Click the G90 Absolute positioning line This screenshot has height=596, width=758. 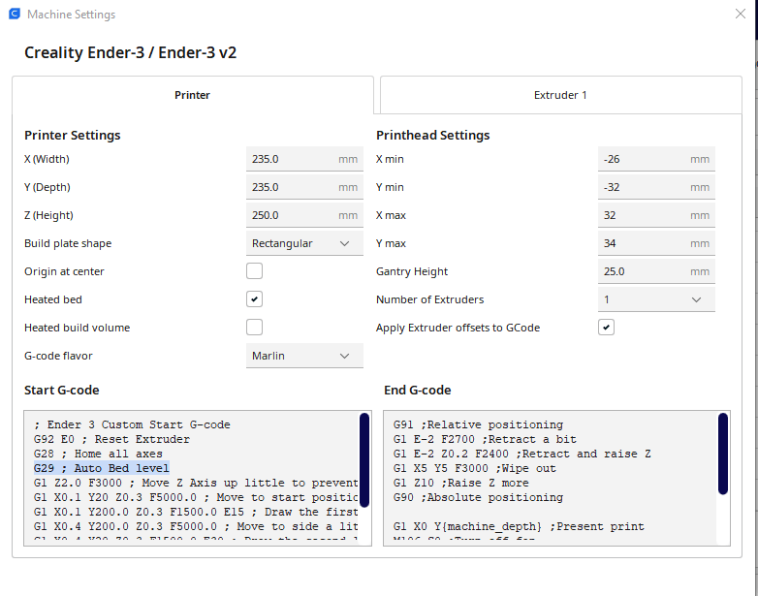478,497
